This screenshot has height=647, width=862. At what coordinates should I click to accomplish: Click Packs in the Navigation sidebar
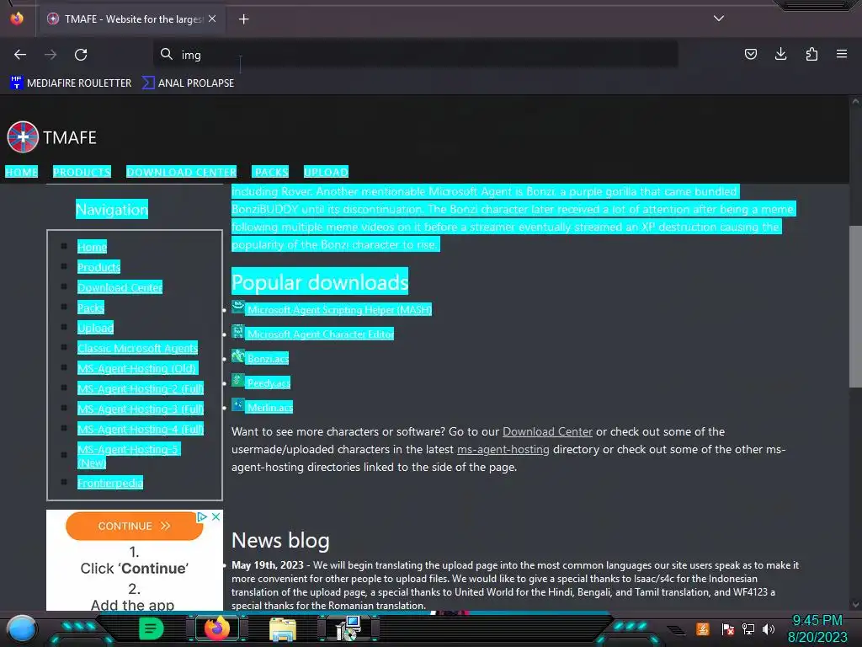click(x=91, y=308)
